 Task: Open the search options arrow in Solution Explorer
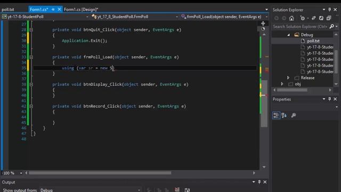pos(336,26)
